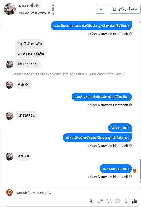The image size is (141, 207).
Task: Click the phone call request icon
Action: [92, 201]
